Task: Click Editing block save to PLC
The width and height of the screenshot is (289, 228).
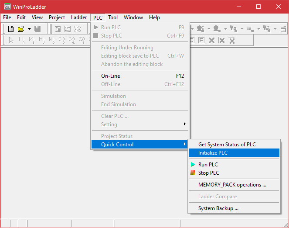Action: pyautogui.click(x=140, y=56)
